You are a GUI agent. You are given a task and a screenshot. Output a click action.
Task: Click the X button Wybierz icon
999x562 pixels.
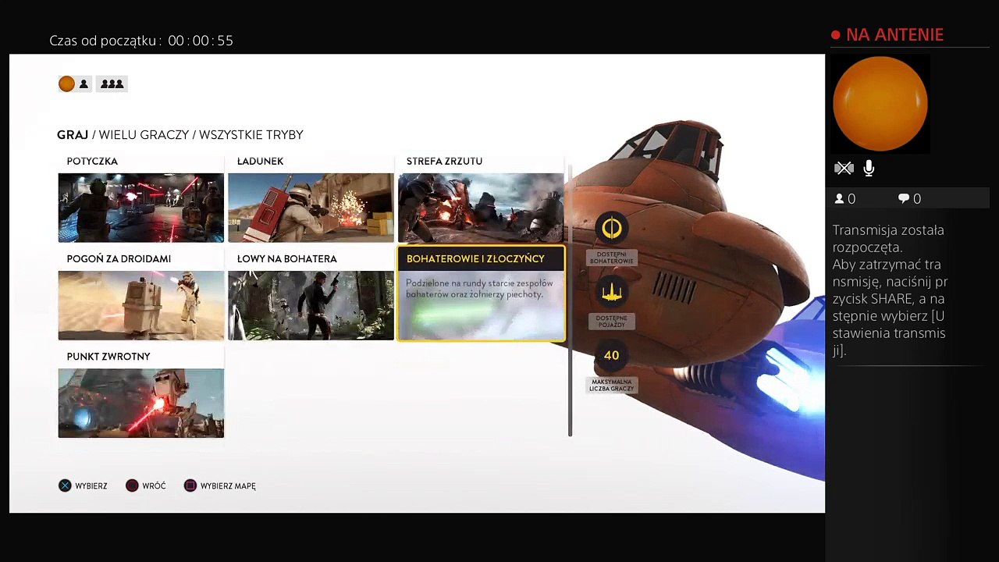click(65, 486)
